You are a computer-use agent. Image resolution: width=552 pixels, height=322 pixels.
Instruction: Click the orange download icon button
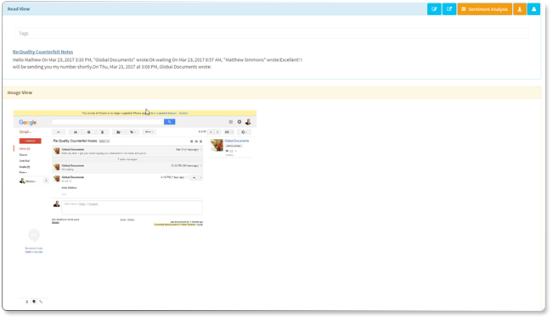pos(520,9)
